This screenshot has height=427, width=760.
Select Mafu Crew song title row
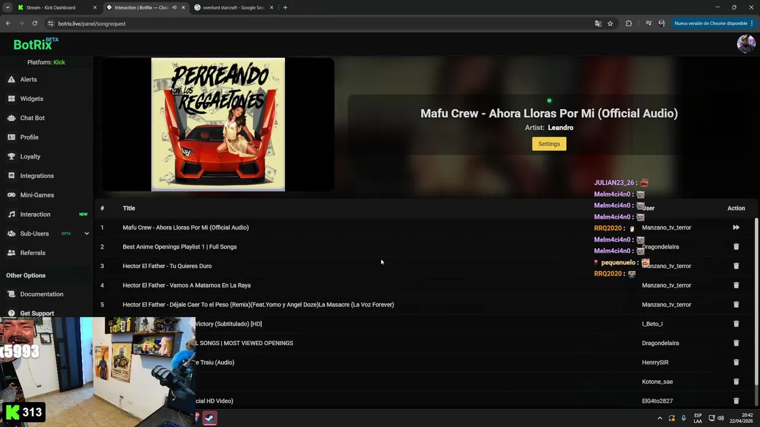pos(186,228)
